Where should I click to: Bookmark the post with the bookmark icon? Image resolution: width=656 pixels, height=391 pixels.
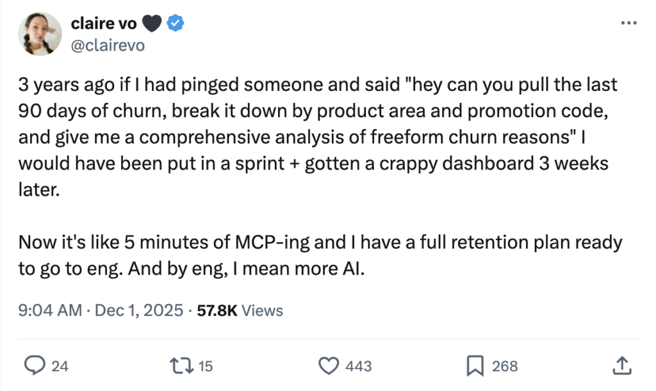coord(474,366)
